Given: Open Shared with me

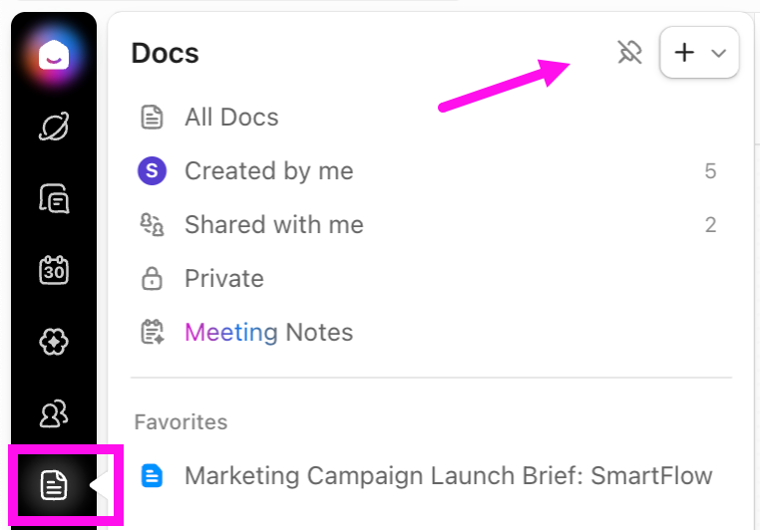Looking at the screenshot, I should [273, 225].
